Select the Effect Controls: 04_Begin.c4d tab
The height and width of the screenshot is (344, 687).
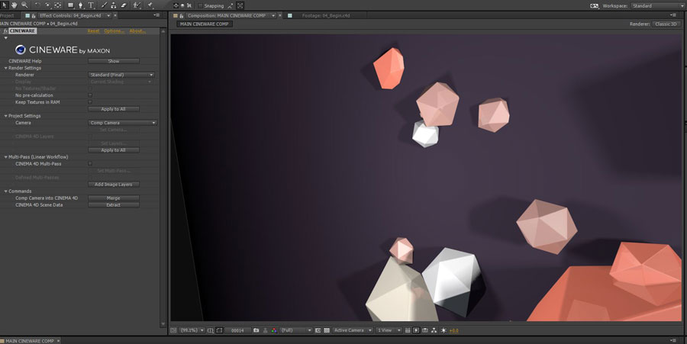70,15
